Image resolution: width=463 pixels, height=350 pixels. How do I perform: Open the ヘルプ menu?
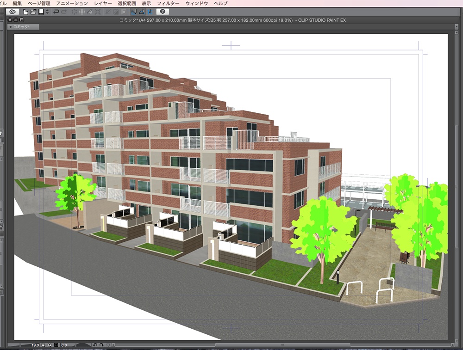click(x=220, y=3)
